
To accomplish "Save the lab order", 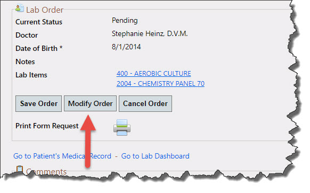I will click(38, 104).
